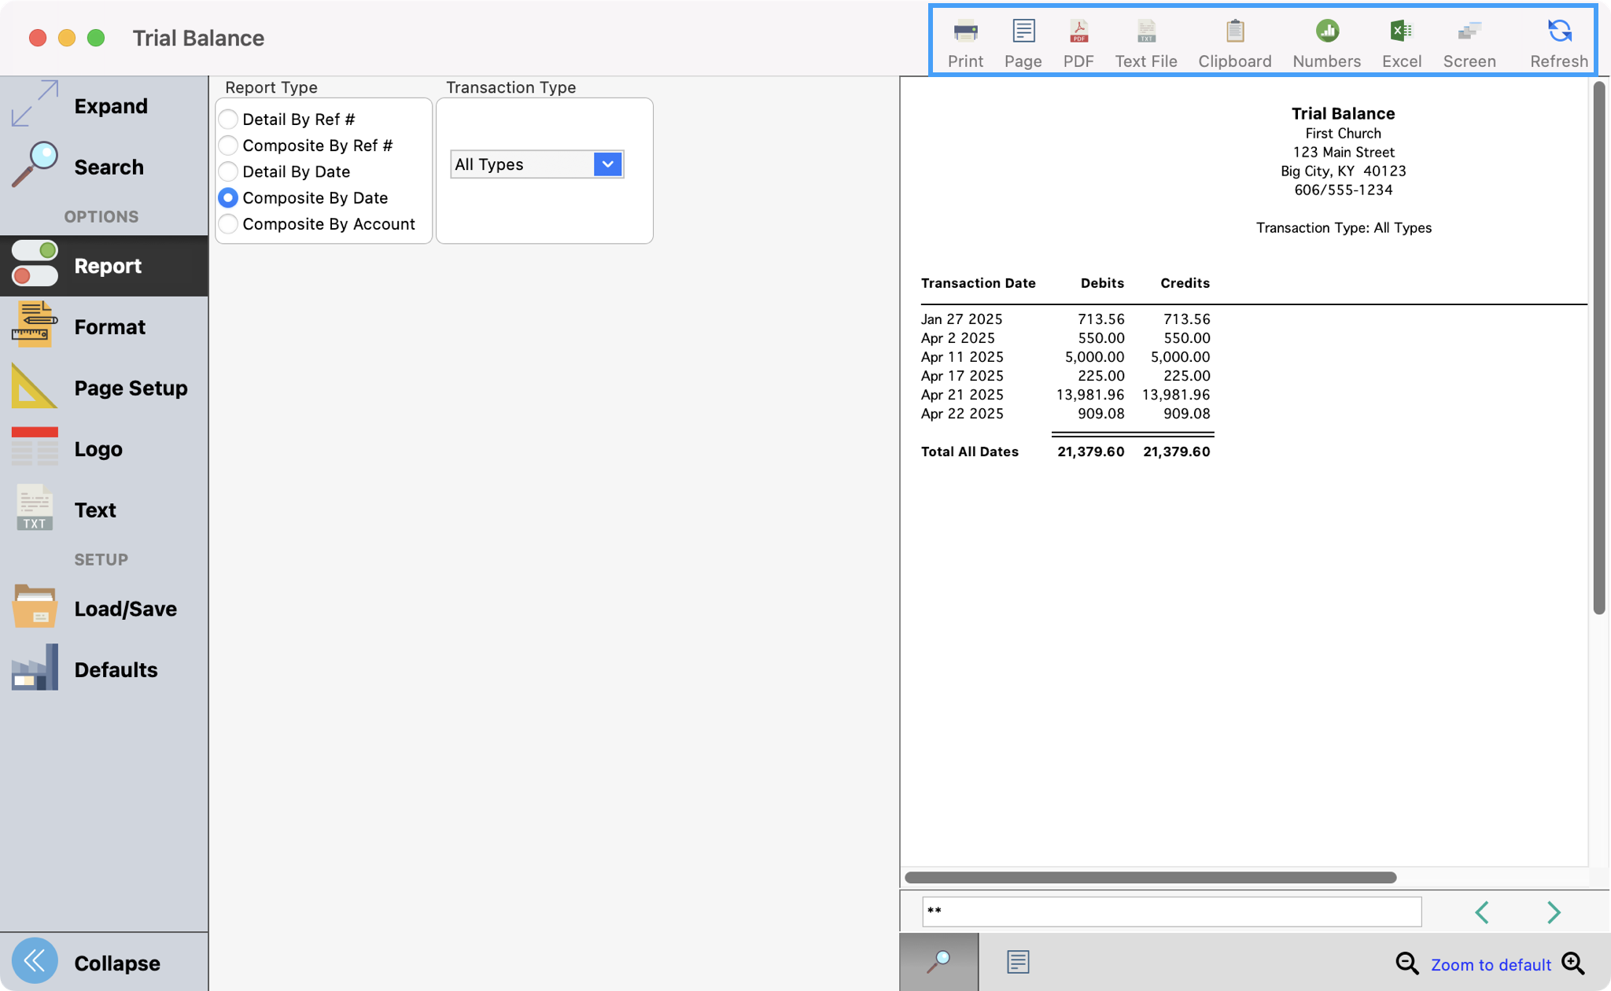Viewport: 1611px width, 991px height.
Task: Open the Defaults settings
Action: [115, 669]
